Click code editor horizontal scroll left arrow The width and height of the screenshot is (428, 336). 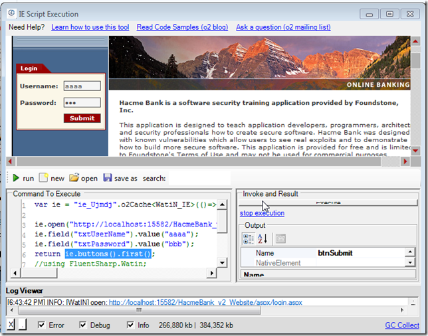(15, 273)
